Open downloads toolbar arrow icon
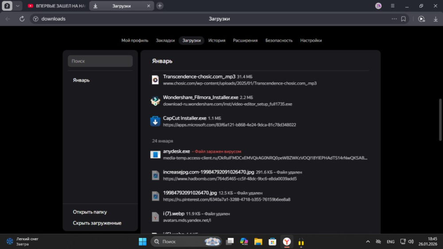The width and height of the screenshot is (443, 249). click(435, 19)
